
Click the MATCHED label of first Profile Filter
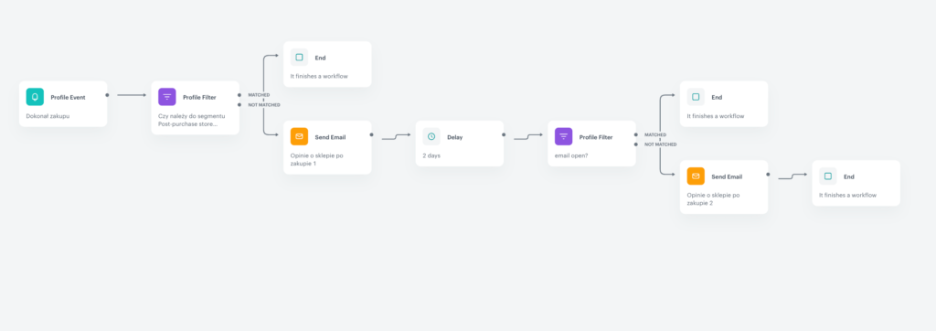pos(259,95)
